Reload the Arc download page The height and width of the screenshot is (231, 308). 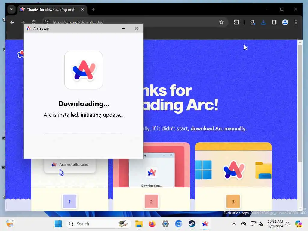tap(34, 22)
